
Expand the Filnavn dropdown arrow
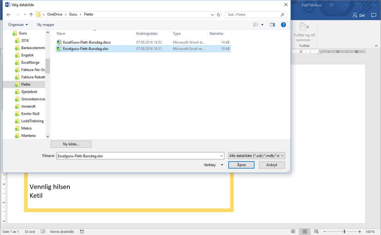[x=222, y=156]
